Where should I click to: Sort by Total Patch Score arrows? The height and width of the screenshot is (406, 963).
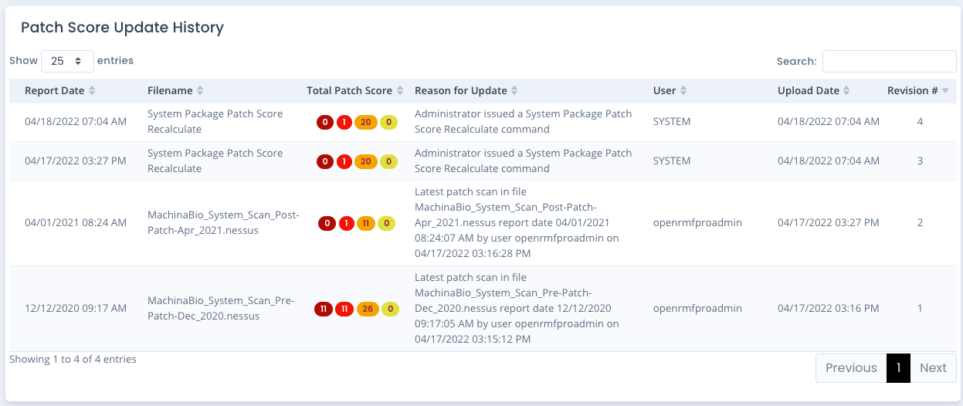tap(400, 91)
